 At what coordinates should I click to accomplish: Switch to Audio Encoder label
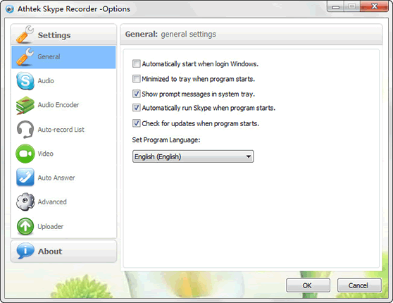click(58, 105)
